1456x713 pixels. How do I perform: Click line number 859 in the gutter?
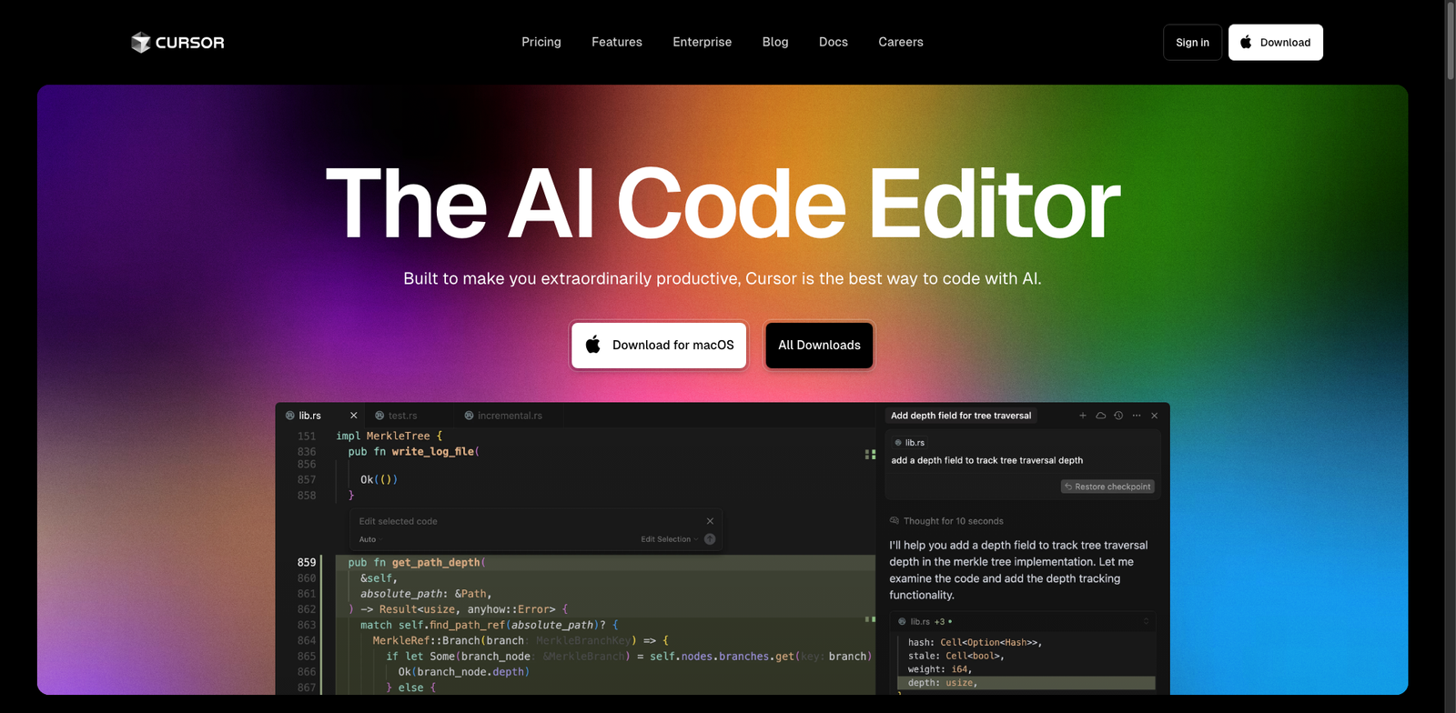tap(307, 563)
